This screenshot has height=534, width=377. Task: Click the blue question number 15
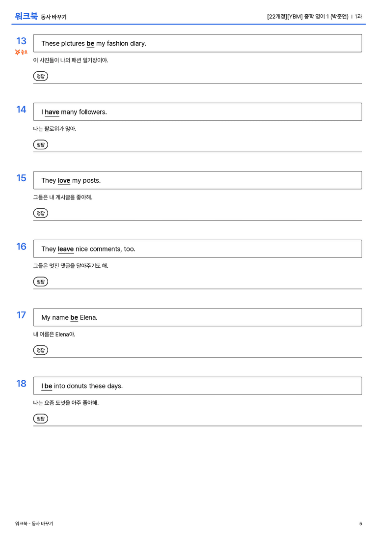point(22,178)
